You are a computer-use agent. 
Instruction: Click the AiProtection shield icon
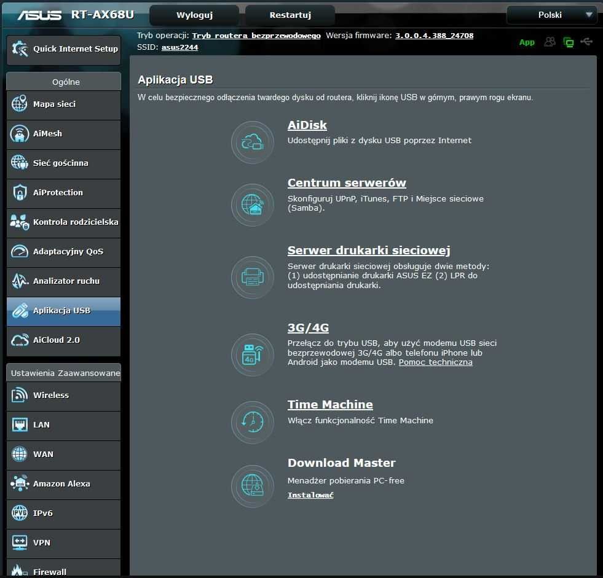click(19, 192)
